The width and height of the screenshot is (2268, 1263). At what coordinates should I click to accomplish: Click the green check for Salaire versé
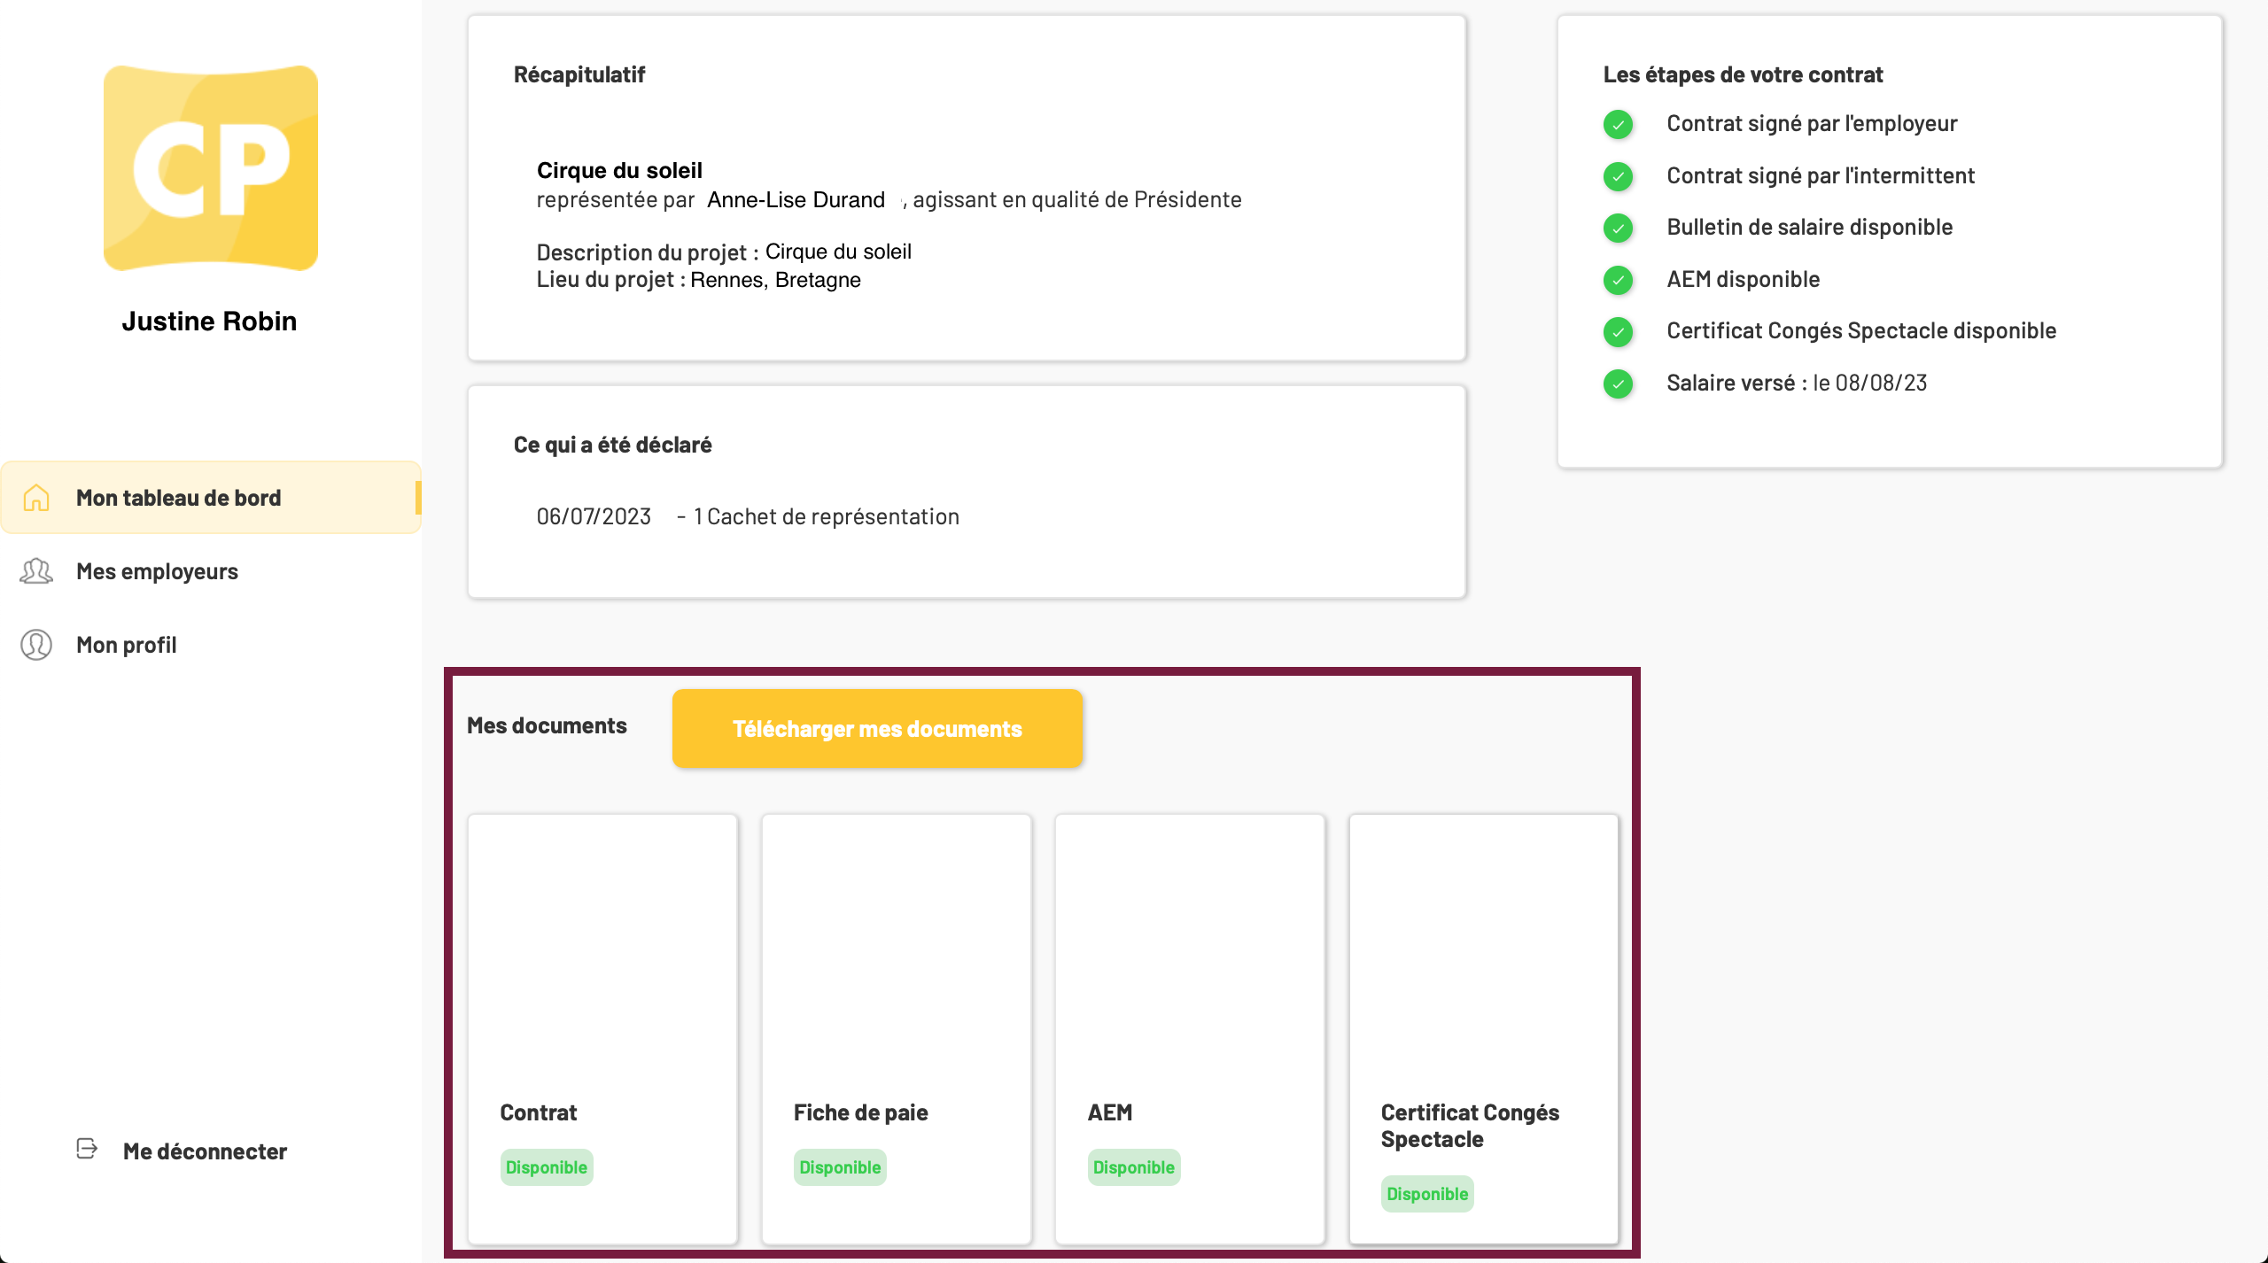pos(1618,384)
